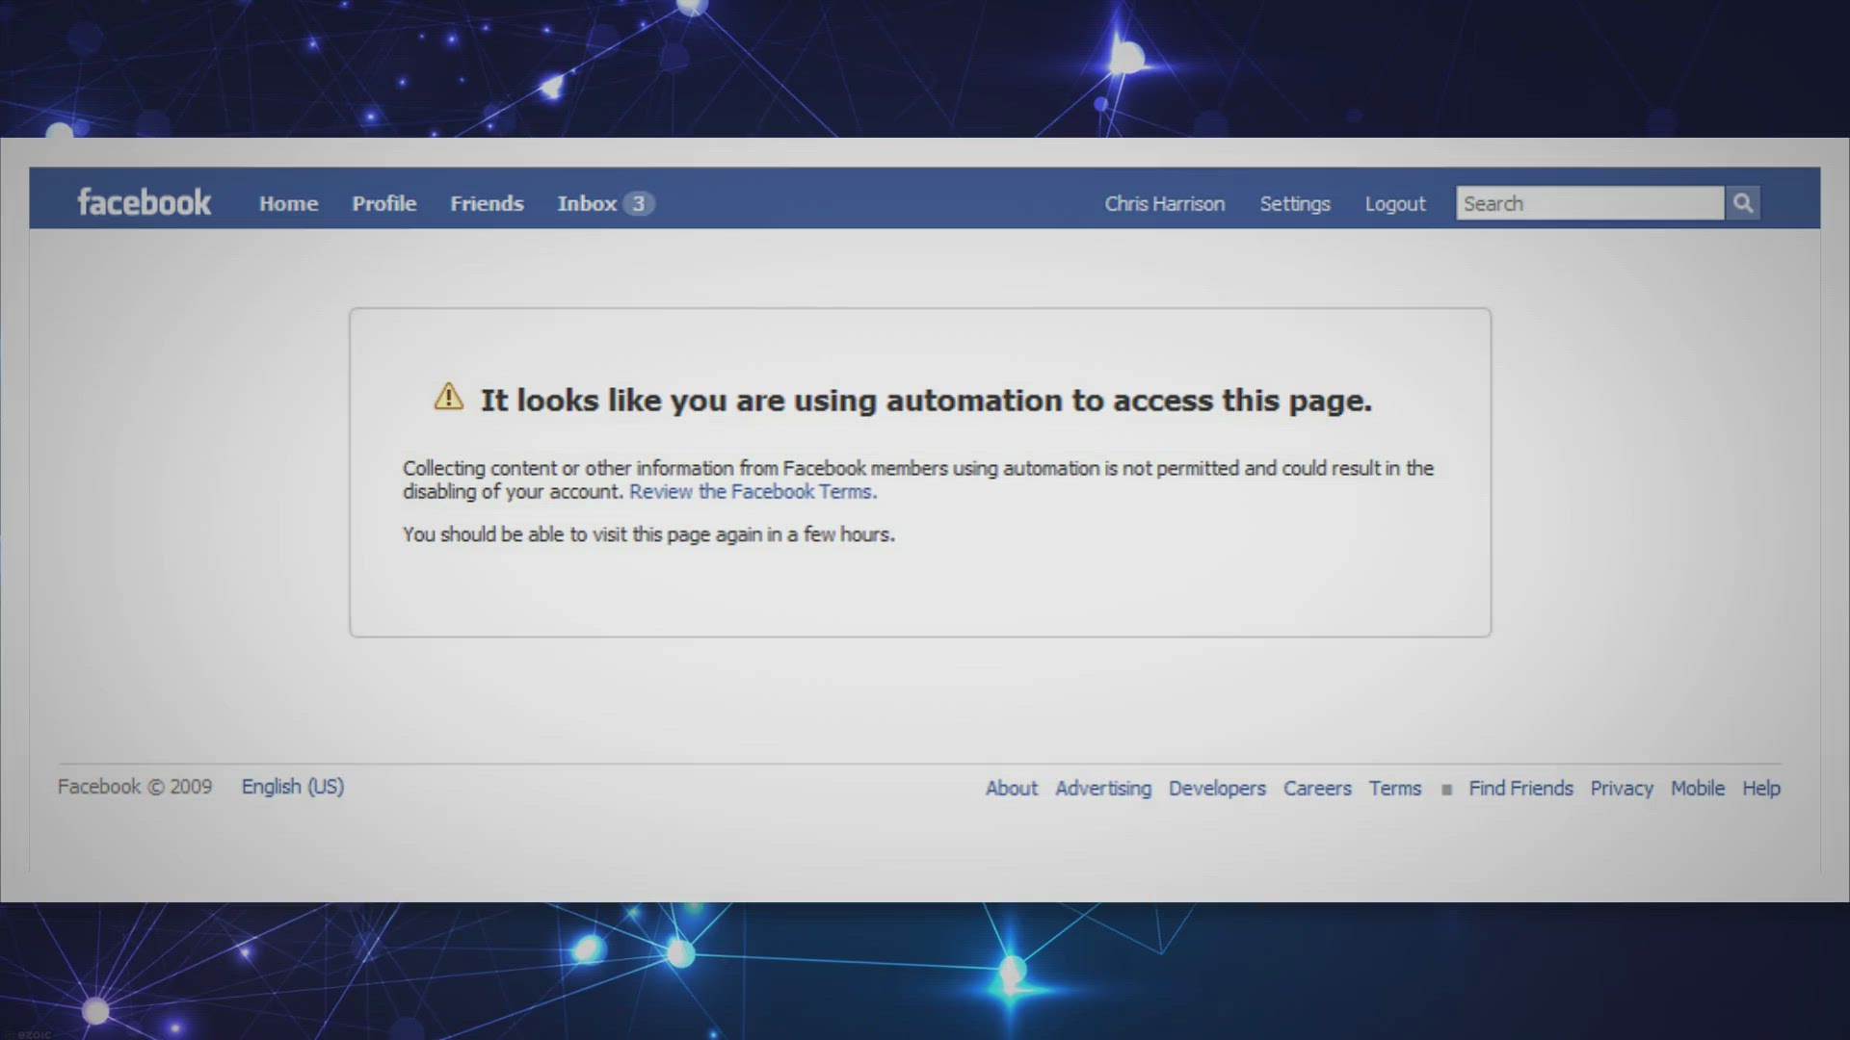Open Review the Facebook Terms link
The height and width of the screenshot is (1040, 1850).
(753, 491)
